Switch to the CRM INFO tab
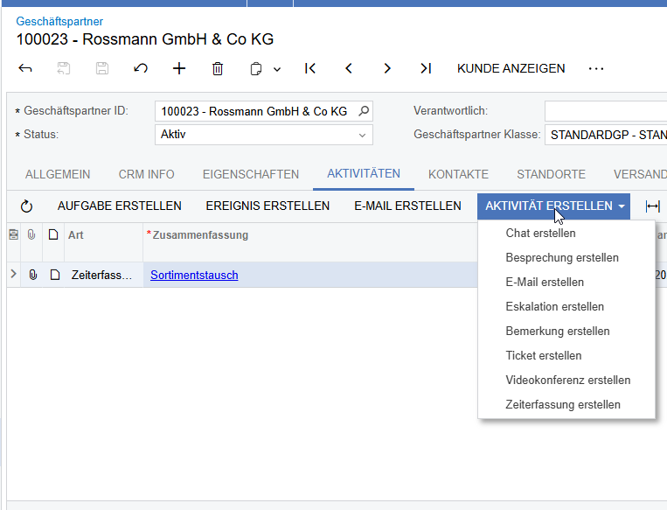This screenshot has height=510, width=667. [x=146, y=174]
